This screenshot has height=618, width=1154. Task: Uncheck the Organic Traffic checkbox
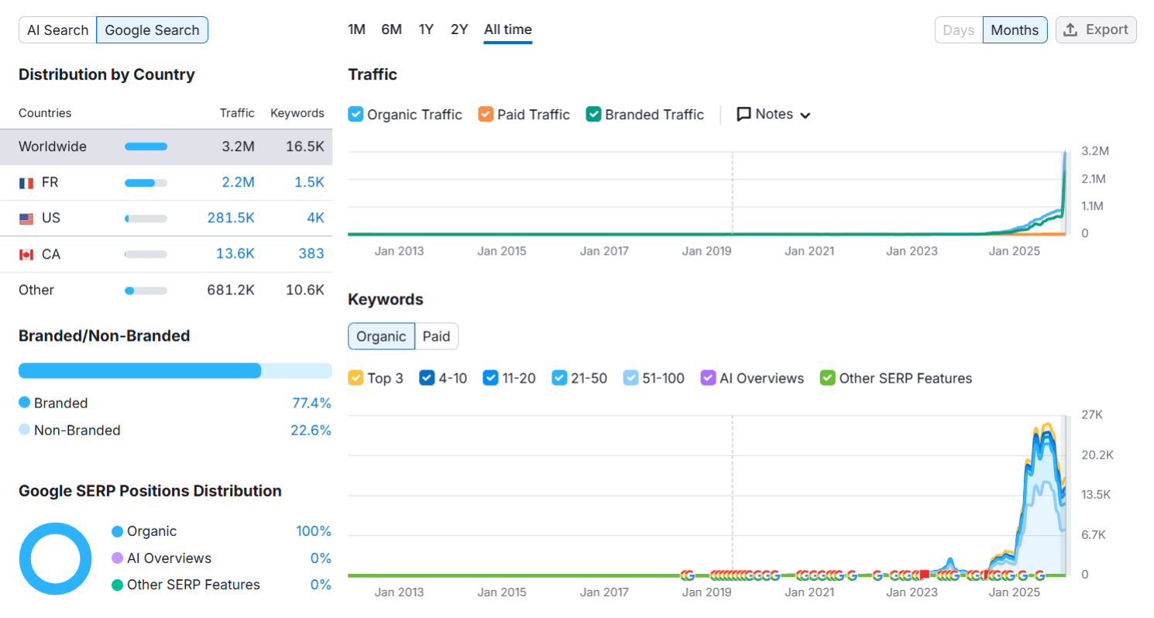coord(355,115)
